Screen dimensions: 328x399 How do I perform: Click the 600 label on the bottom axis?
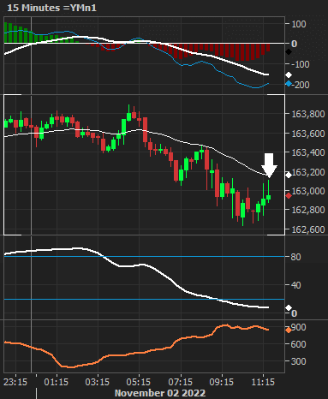tap(299, 344)
